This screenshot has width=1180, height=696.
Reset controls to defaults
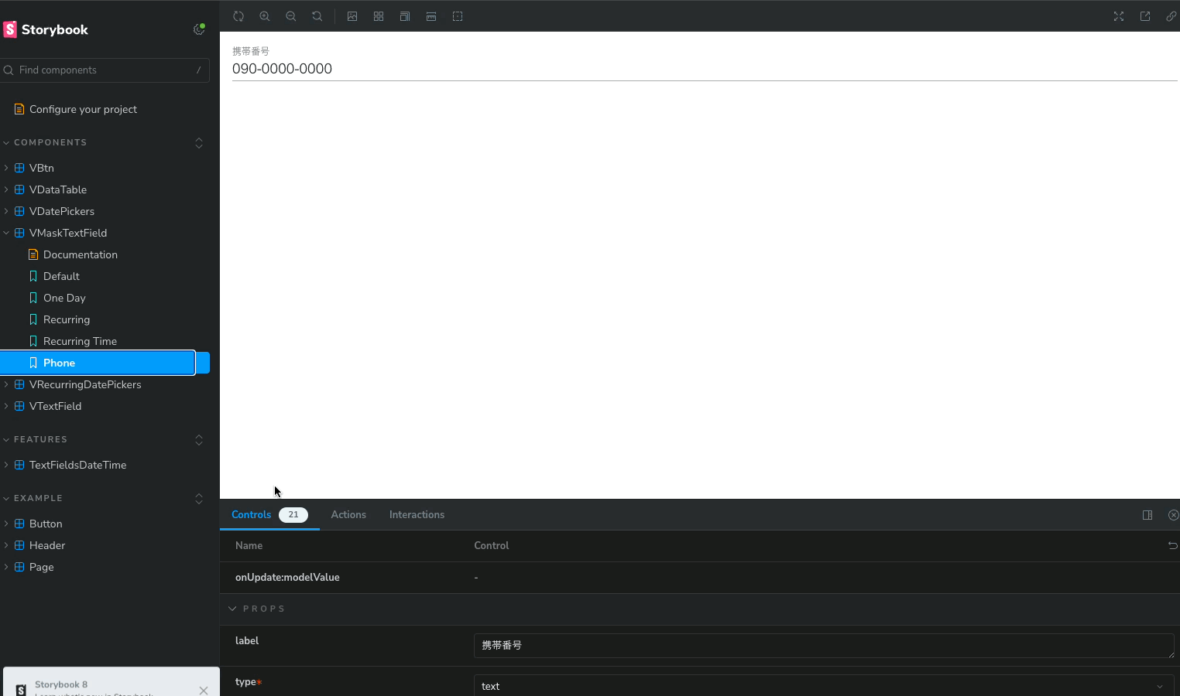click(x=1172, y=545)
